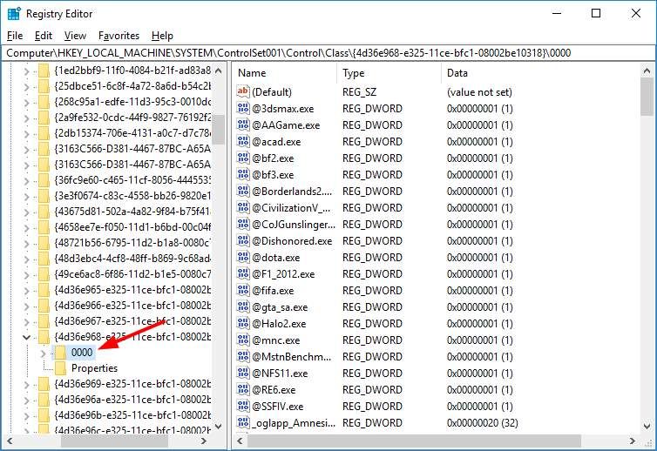Select the 0000 folder icon in tree
Viewport: 657px width, 451px height.
click(61, 353)
